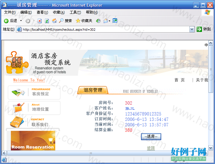
Task: Open the 帮助(H) menu
Action: tap(92, 12)
